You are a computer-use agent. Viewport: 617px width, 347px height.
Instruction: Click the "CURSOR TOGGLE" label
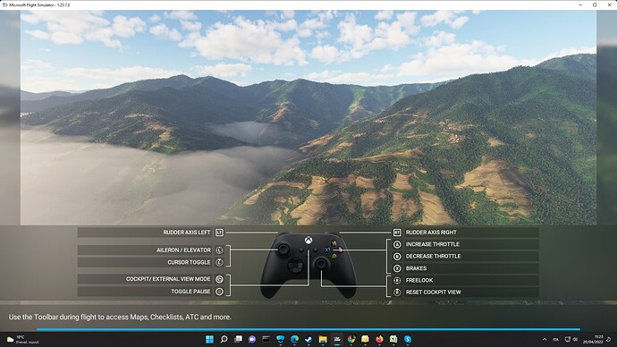point(189,262)
